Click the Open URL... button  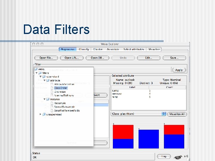click(72, 58)
